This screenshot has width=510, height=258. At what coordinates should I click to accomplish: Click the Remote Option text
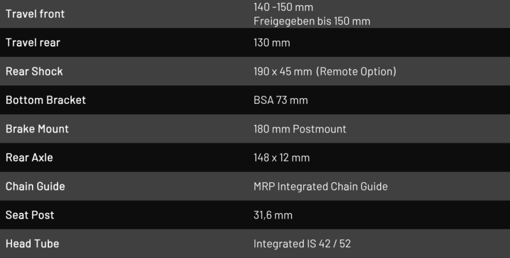click(x=357, y=71)
